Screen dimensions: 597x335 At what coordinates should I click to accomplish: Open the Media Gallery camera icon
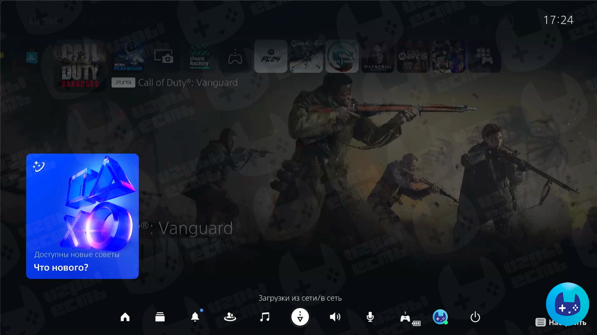click(164, 56)
